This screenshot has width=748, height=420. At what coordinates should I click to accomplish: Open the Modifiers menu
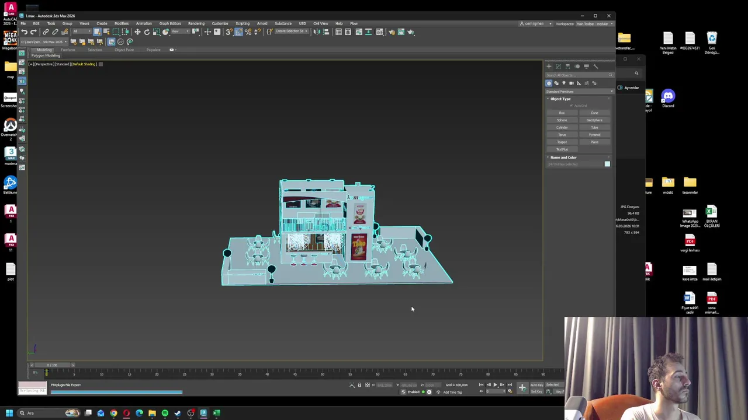[x=122, y=24]
